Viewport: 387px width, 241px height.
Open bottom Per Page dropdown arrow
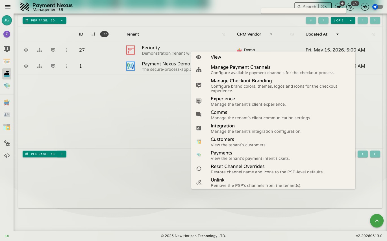point(62,154)
